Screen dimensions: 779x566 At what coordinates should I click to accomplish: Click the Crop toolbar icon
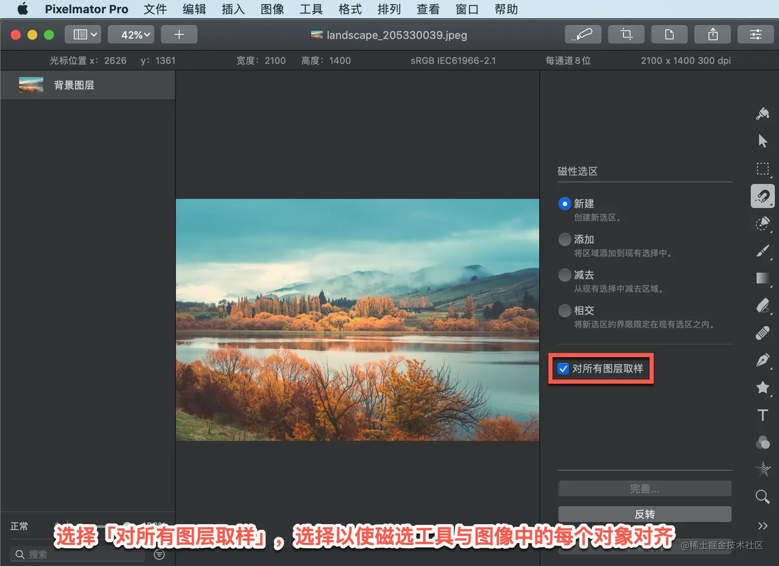[626, 34]
